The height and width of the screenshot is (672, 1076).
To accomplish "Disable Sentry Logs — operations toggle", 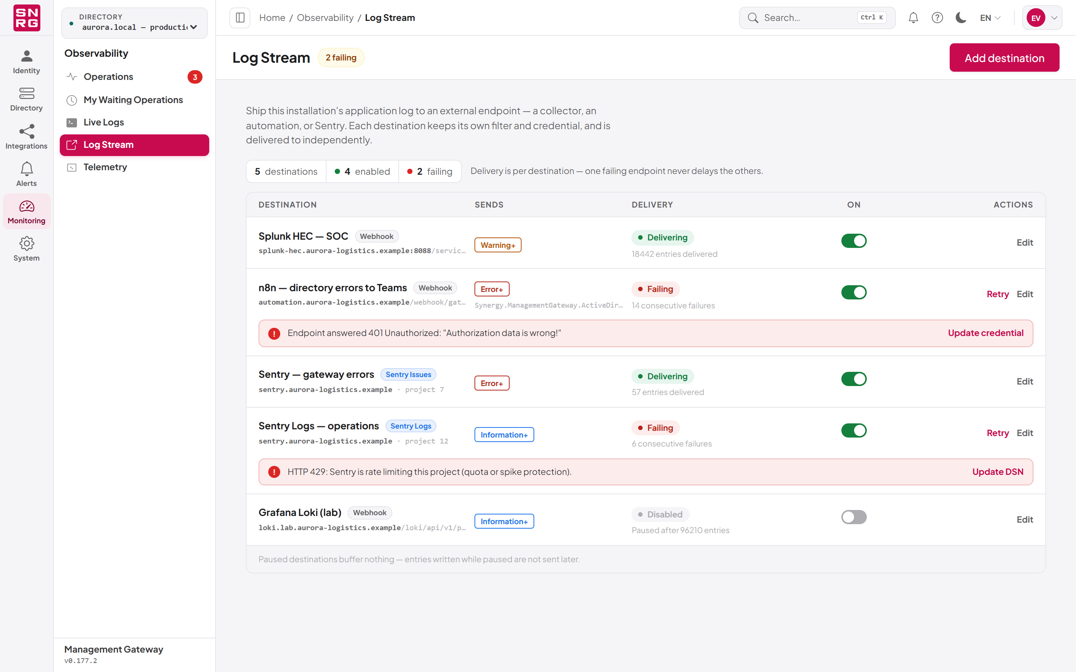I will point(854,431).
